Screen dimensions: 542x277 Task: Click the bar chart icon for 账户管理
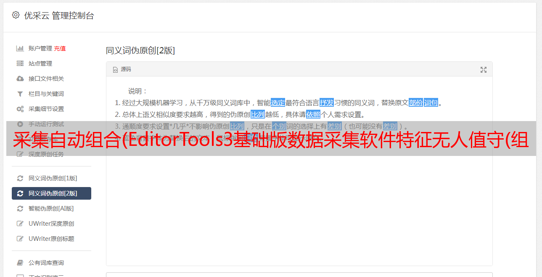point(20,48)
